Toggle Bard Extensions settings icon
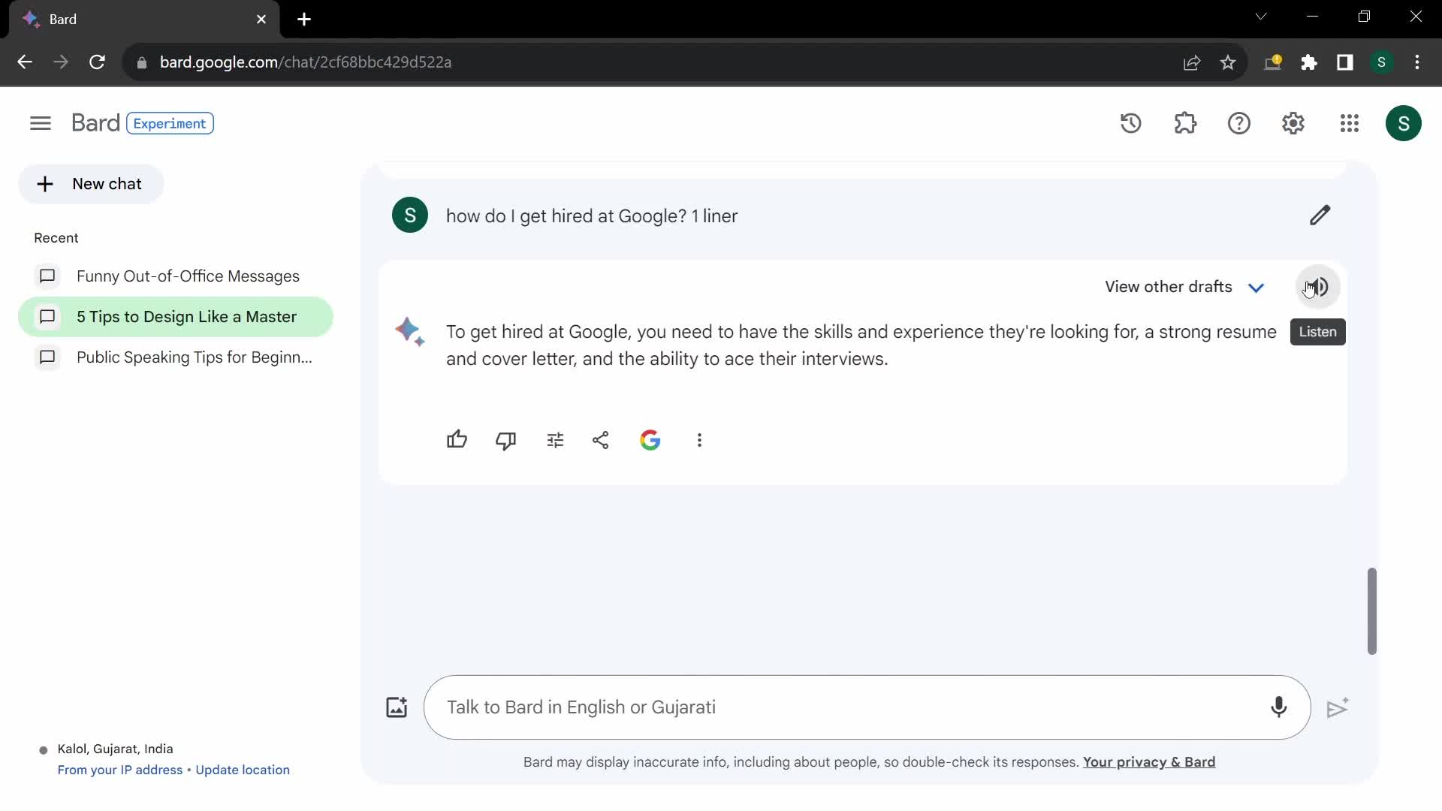1442x811 pixels. point(1184,123)
